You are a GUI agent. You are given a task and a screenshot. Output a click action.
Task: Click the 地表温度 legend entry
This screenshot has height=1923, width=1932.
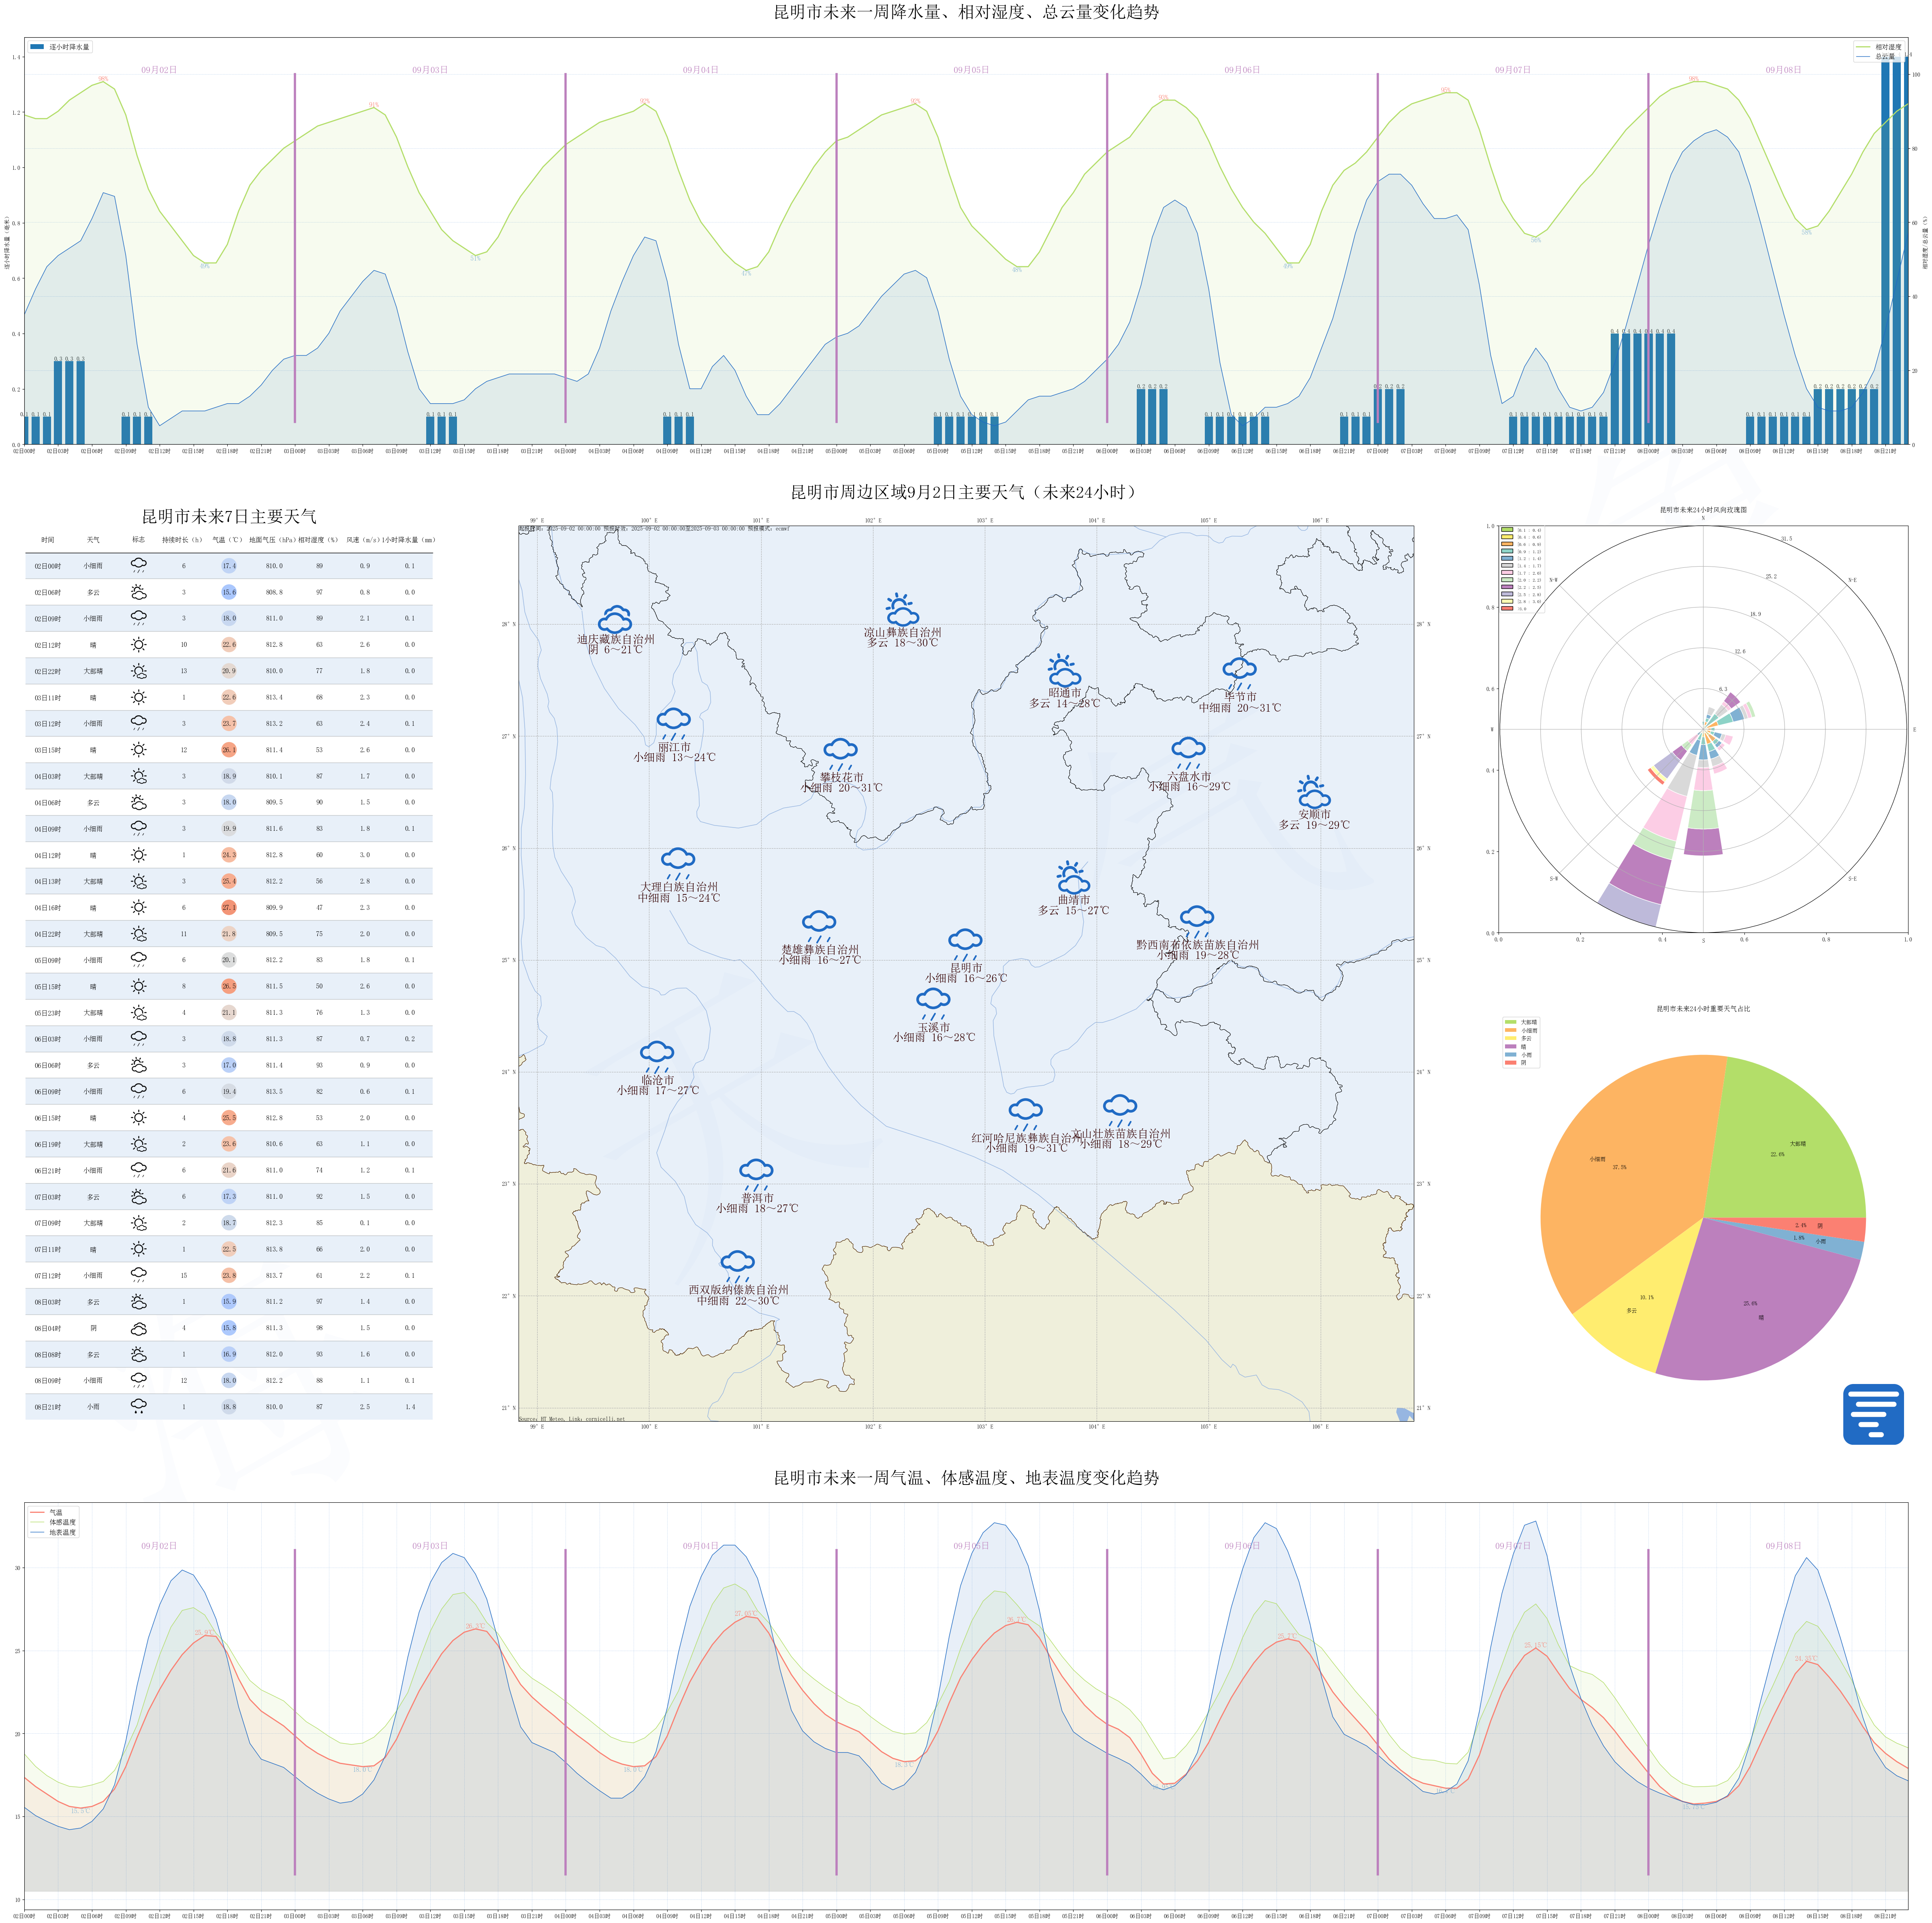(x=54, y=1532)
